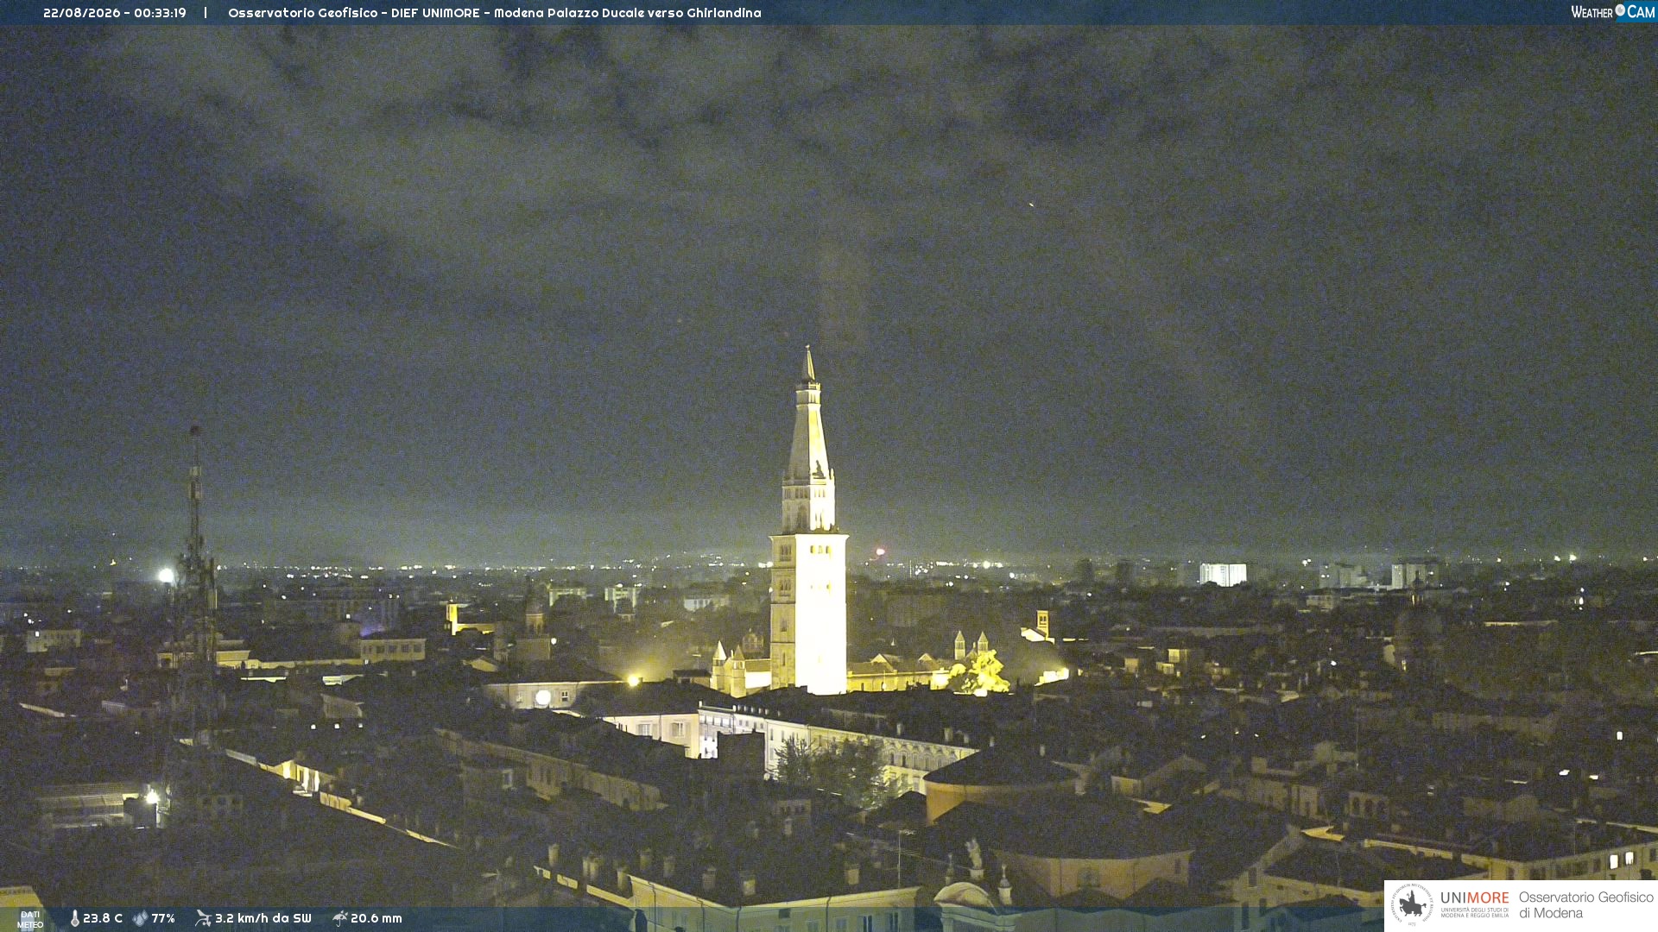Click the thermometer temperature icon
This screenshot has width=1658, height=932.
75,918
